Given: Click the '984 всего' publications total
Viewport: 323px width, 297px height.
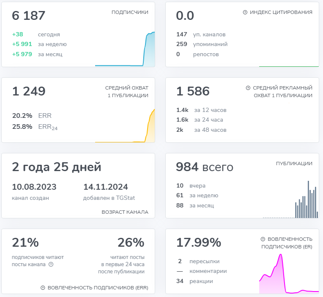Looking at the screenshot, I should pos(205,167).
